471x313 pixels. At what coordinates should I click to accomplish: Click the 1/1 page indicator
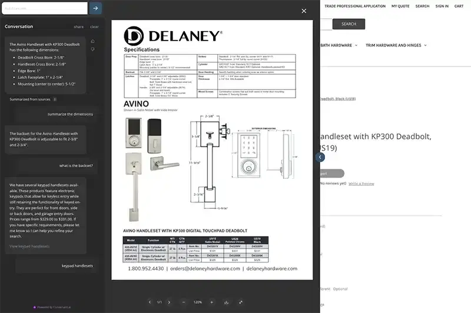160,302
